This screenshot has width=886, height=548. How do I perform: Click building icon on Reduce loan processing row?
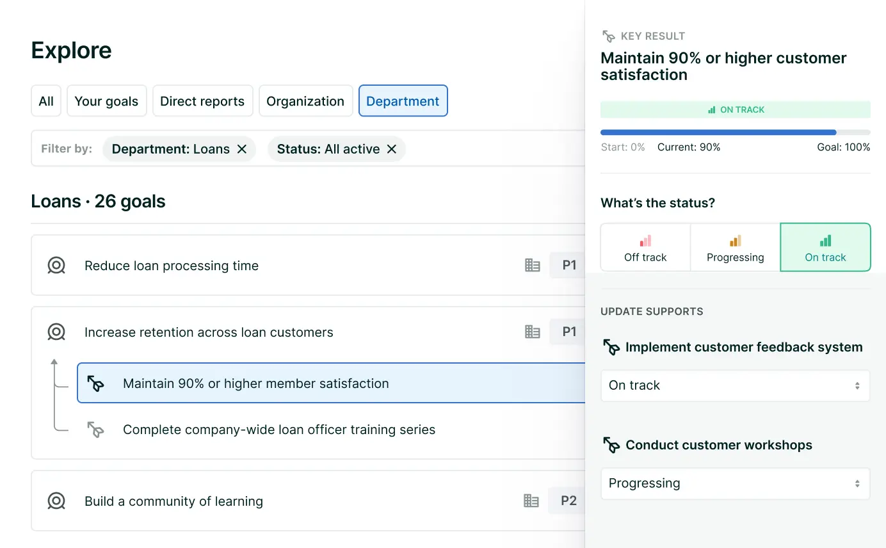coord(532,266)
